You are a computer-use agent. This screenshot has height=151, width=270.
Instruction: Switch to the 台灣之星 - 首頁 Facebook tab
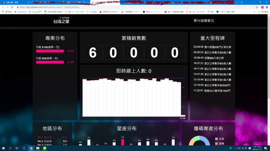coord(15,2)
